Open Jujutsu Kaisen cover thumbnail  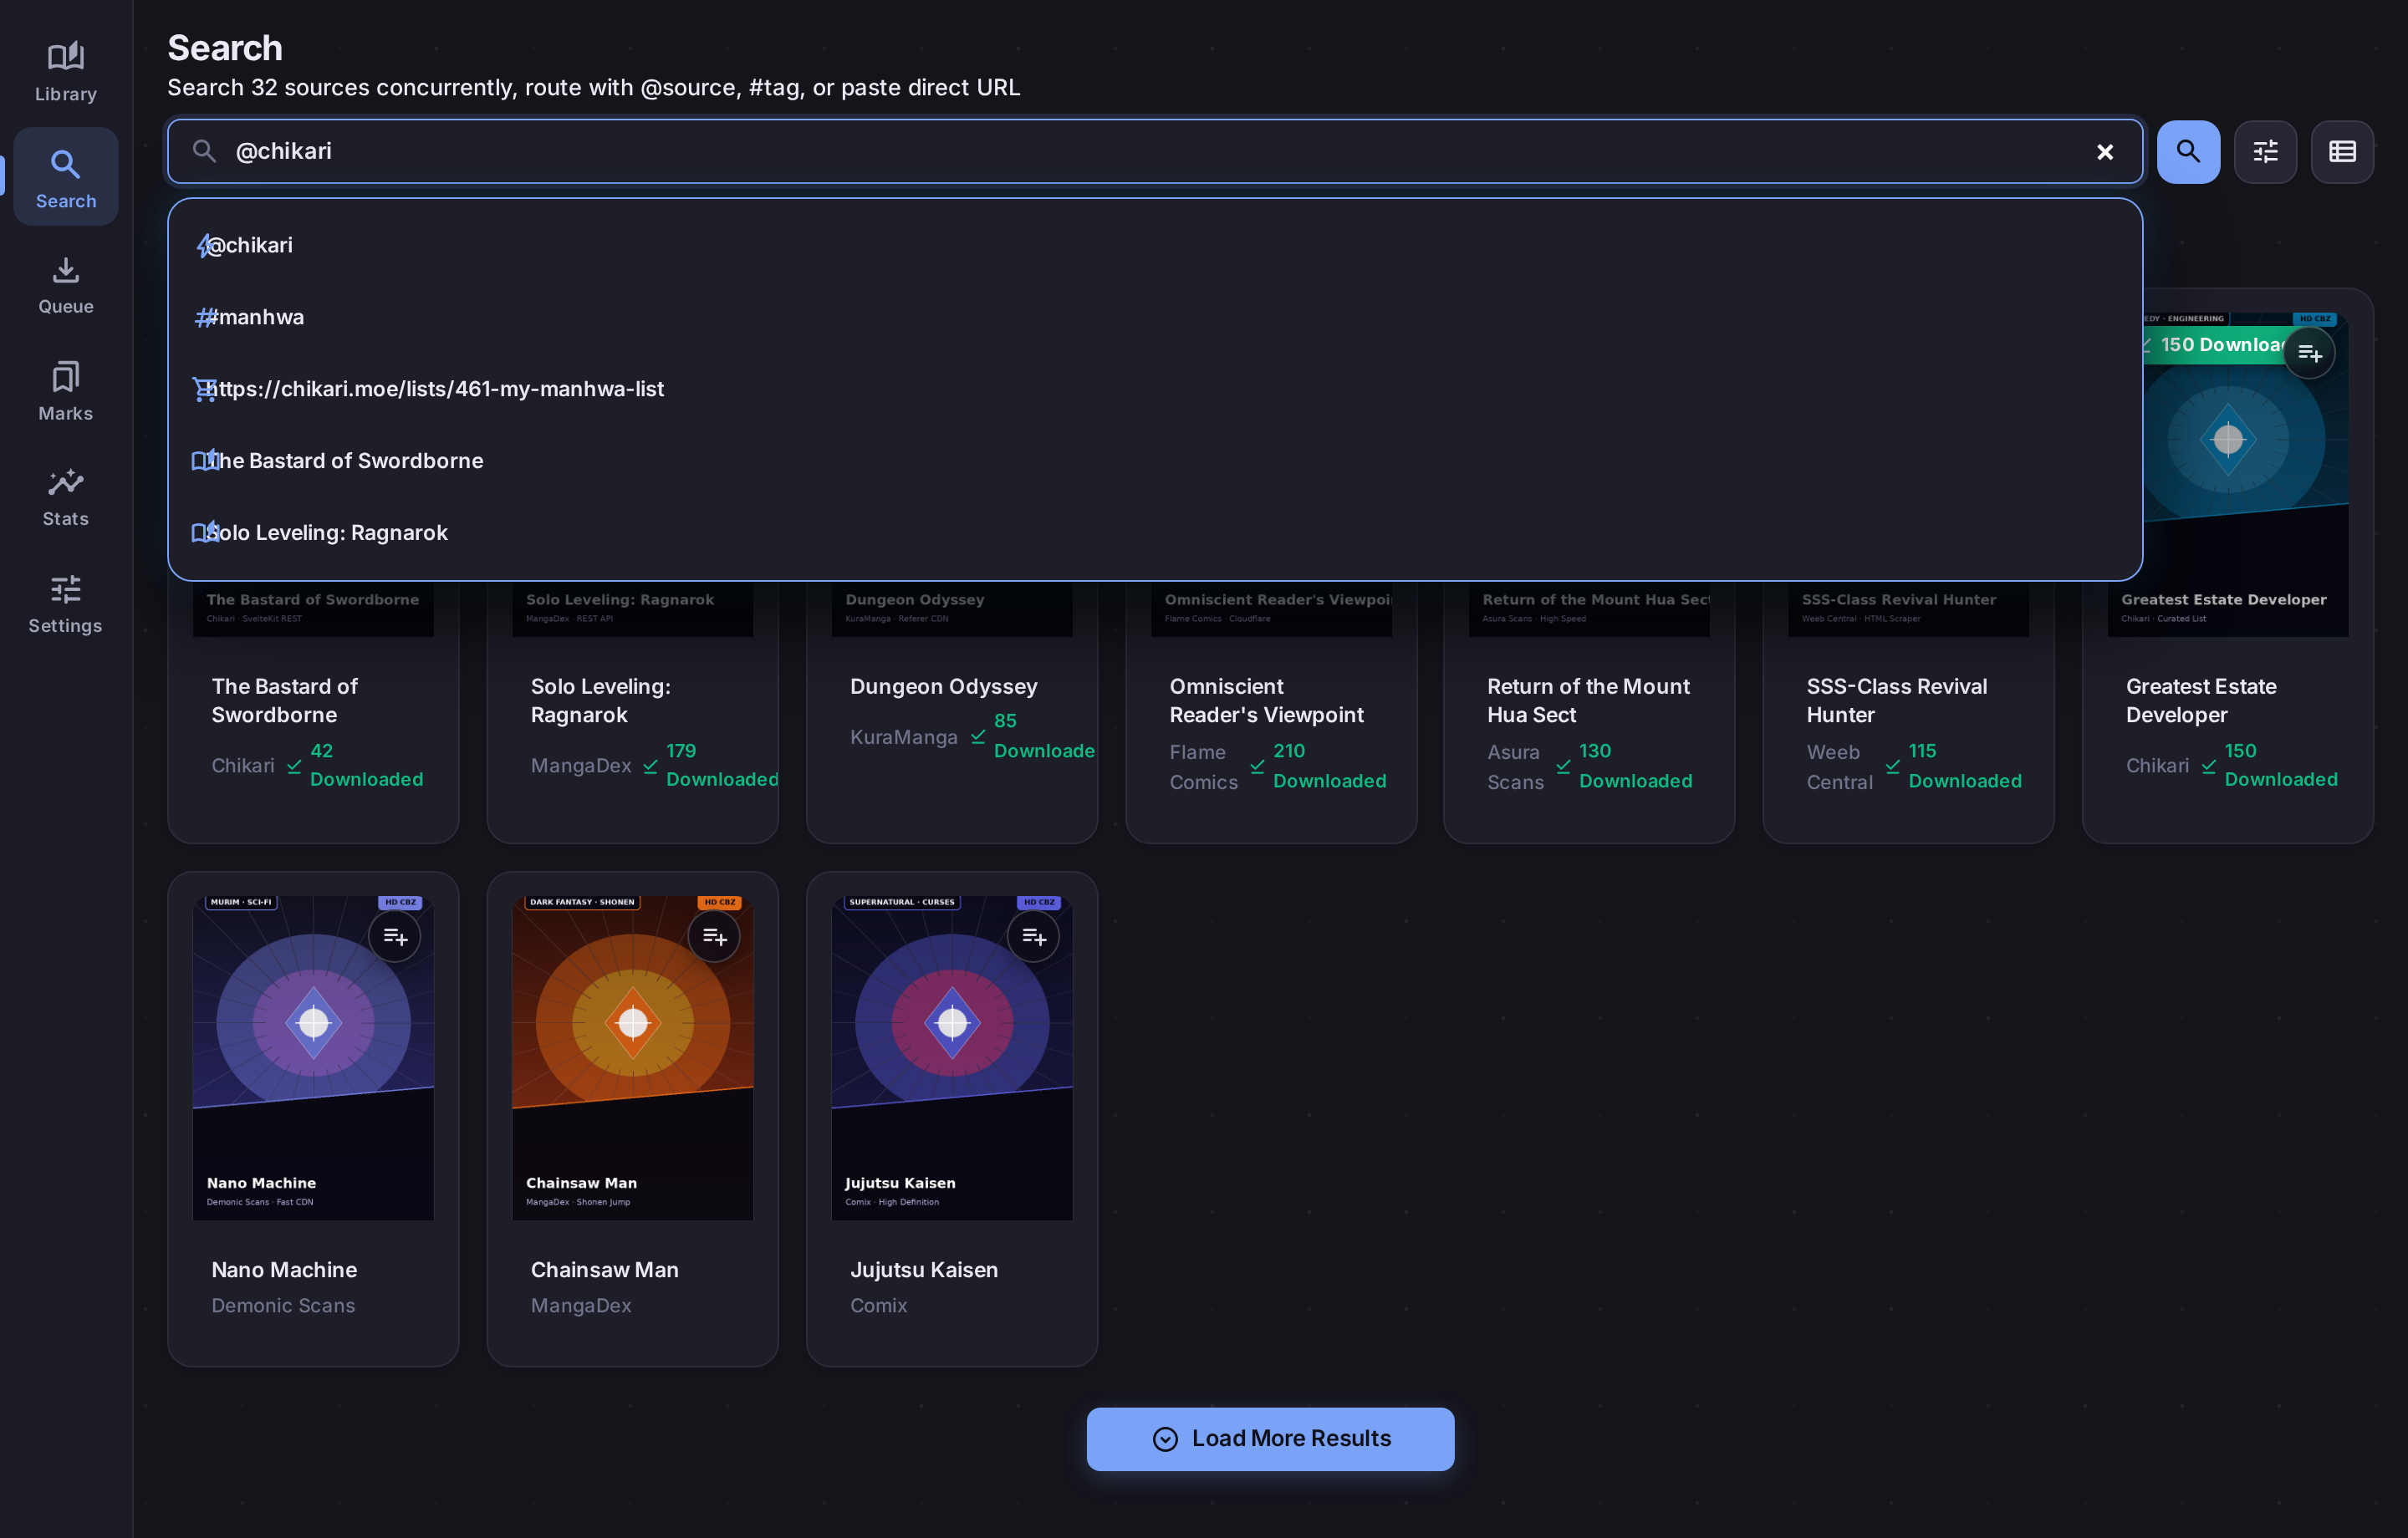click(x=951, y=1058)
